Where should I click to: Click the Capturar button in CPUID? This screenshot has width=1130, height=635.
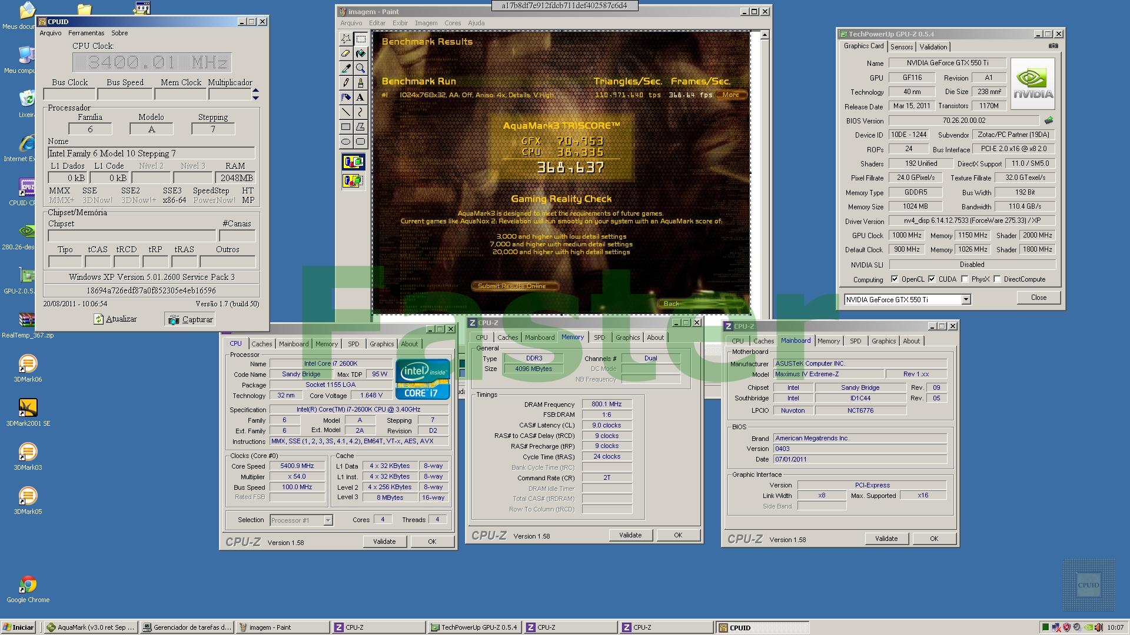click(x=190, y=319)
